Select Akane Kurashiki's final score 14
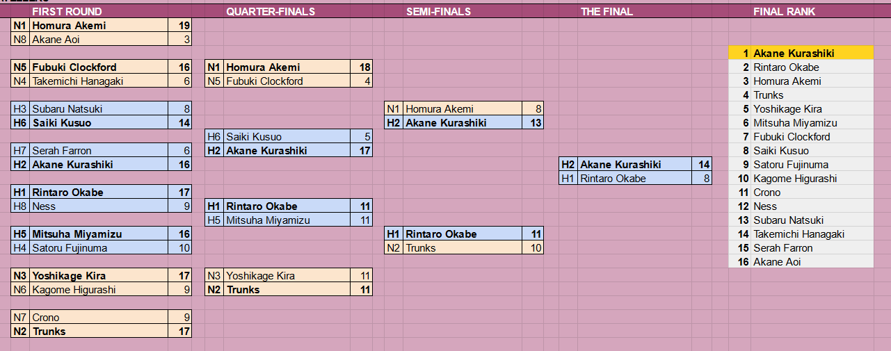This screenshot has height=351, width=891. point(702,165)
